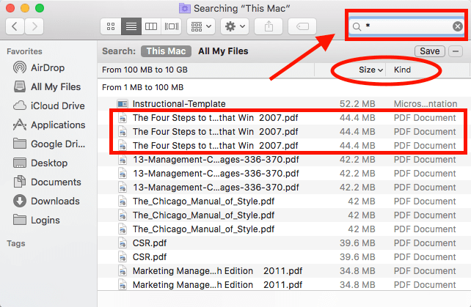Minimize the window with the yellow button

[x=25, y=8]
